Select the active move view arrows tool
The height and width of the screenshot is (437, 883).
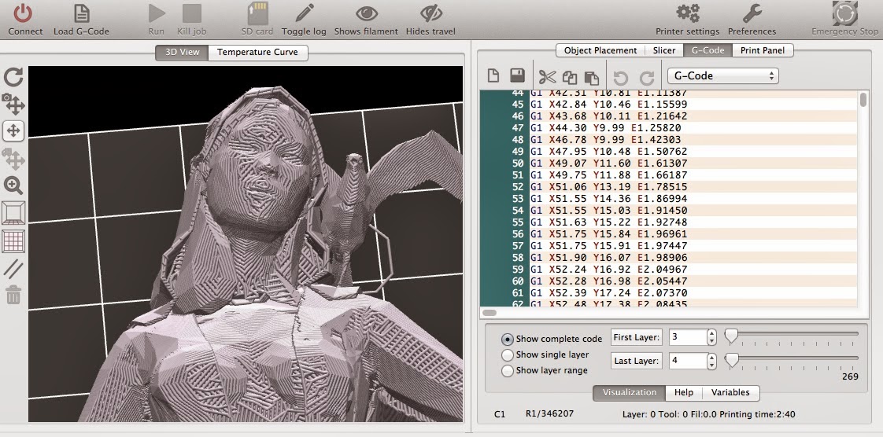(13, 131)
